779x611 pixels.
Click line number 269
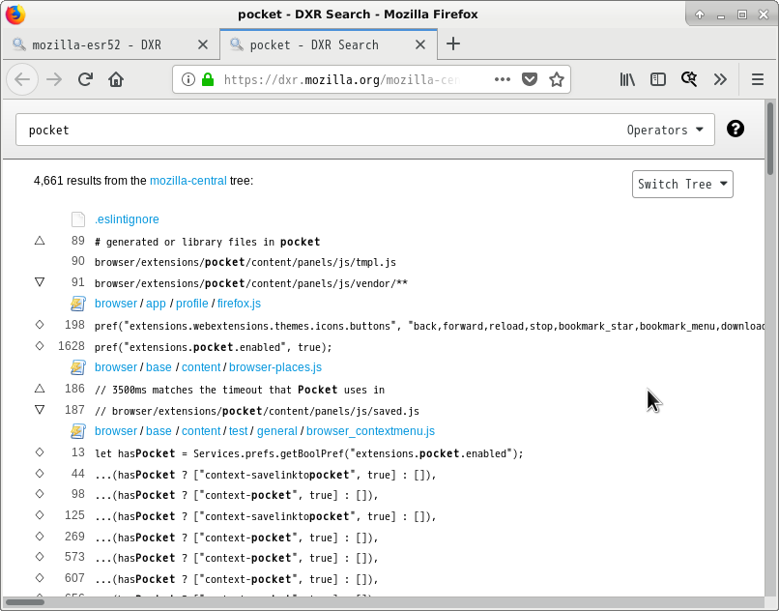click(74, 536)
